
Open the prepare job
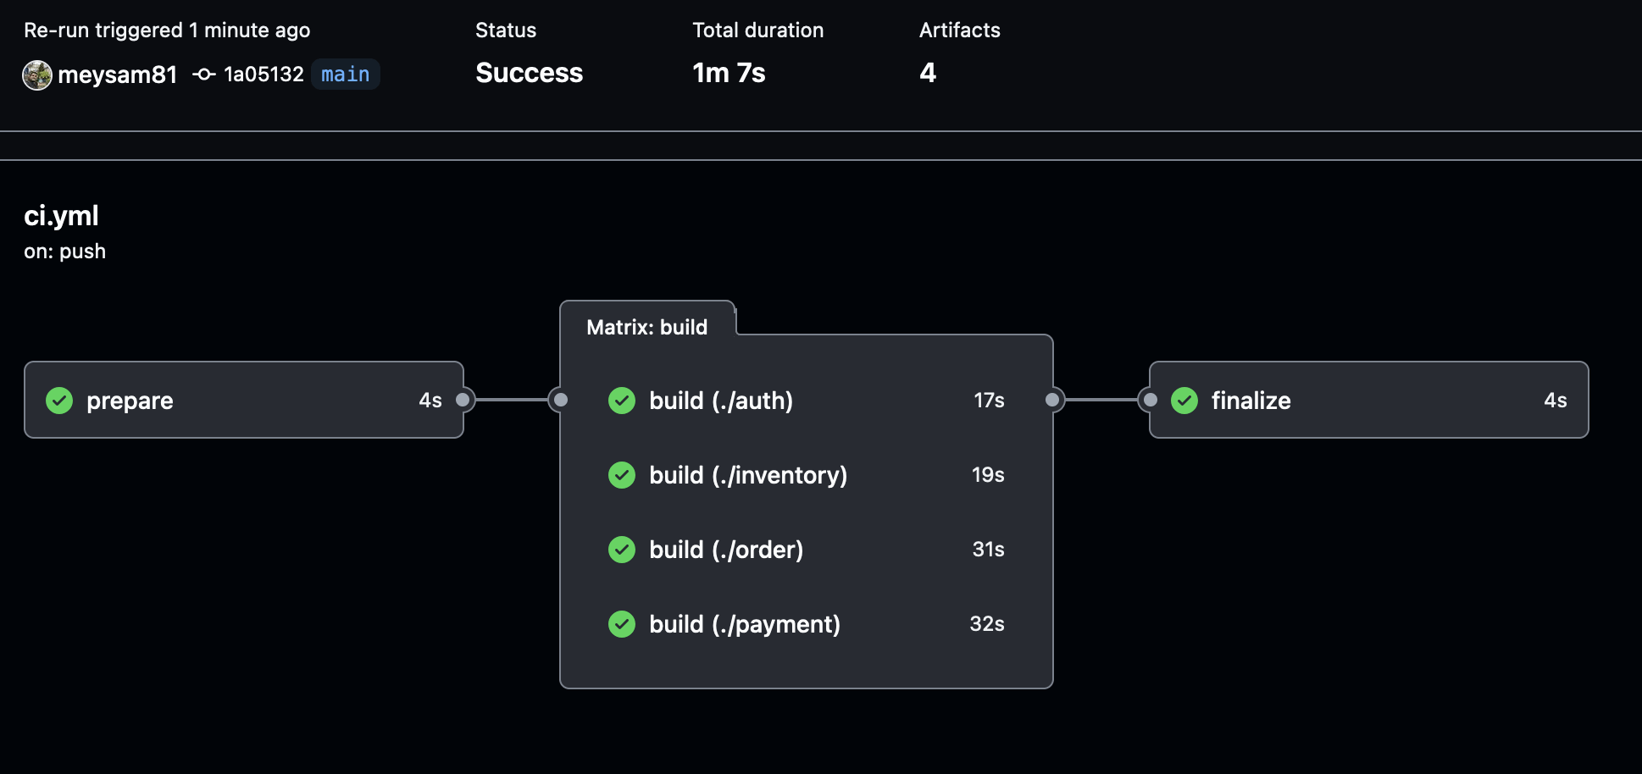point(130,401)
